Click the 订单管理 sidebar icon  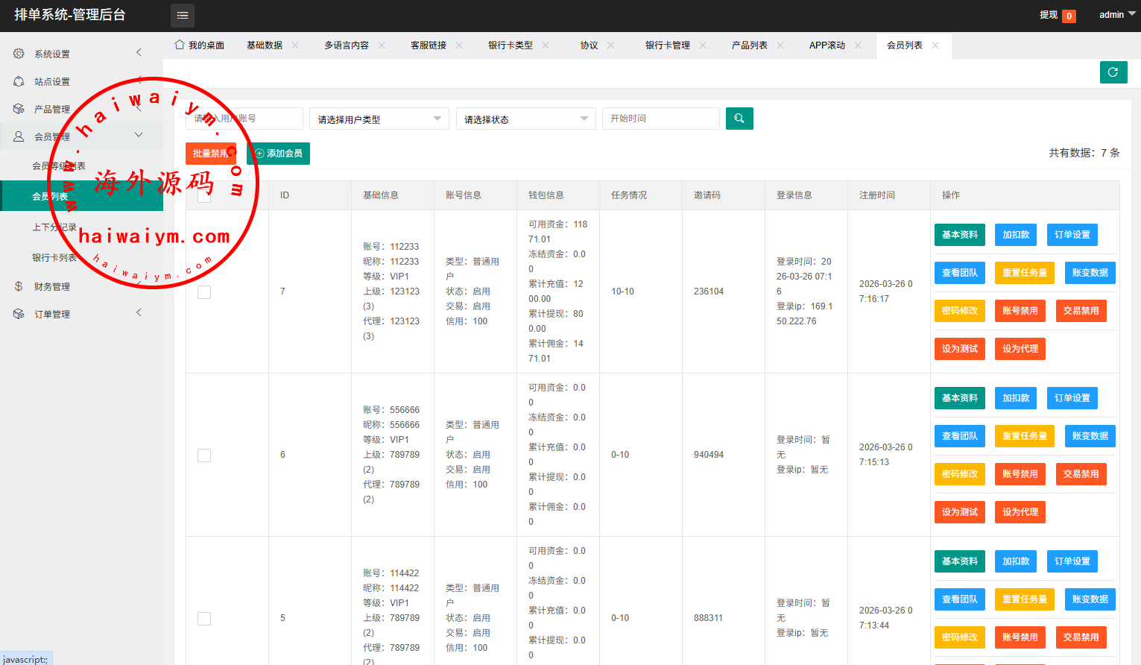19,314
